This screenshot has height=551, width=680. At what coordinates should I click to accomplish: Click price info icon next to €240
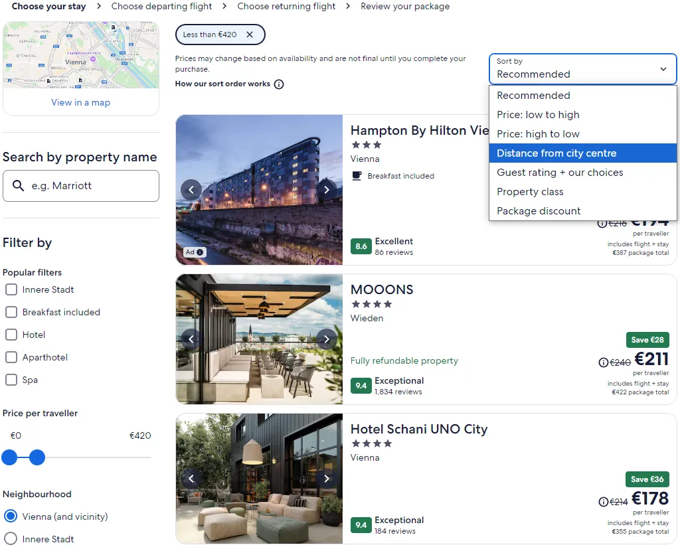point(603,362)
